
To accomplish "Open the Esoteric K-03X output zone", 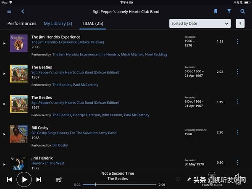I will (212, 179).
